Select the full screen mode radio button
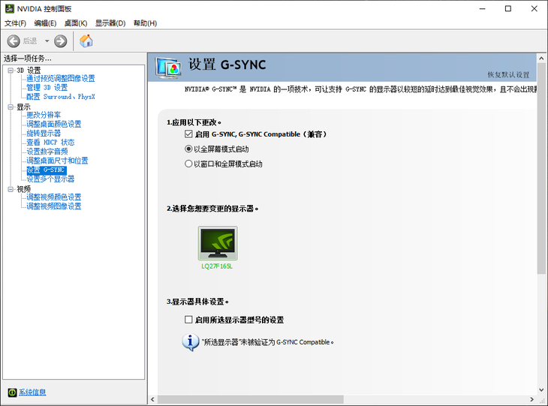Screen dimensions: 548x406 click(188, 149)
